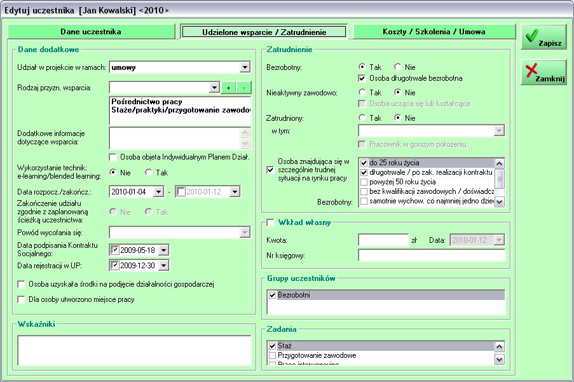
Task: Open the Data rejestracji w UP date picker
Action: [x=163, y=266]
